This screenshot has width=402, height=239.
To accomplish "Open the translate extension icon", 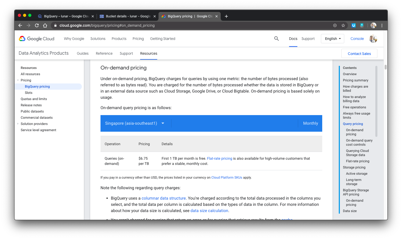I will [x=362, y=25].
